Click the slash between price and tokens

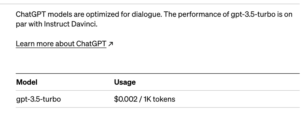click(x=140, y=99)
